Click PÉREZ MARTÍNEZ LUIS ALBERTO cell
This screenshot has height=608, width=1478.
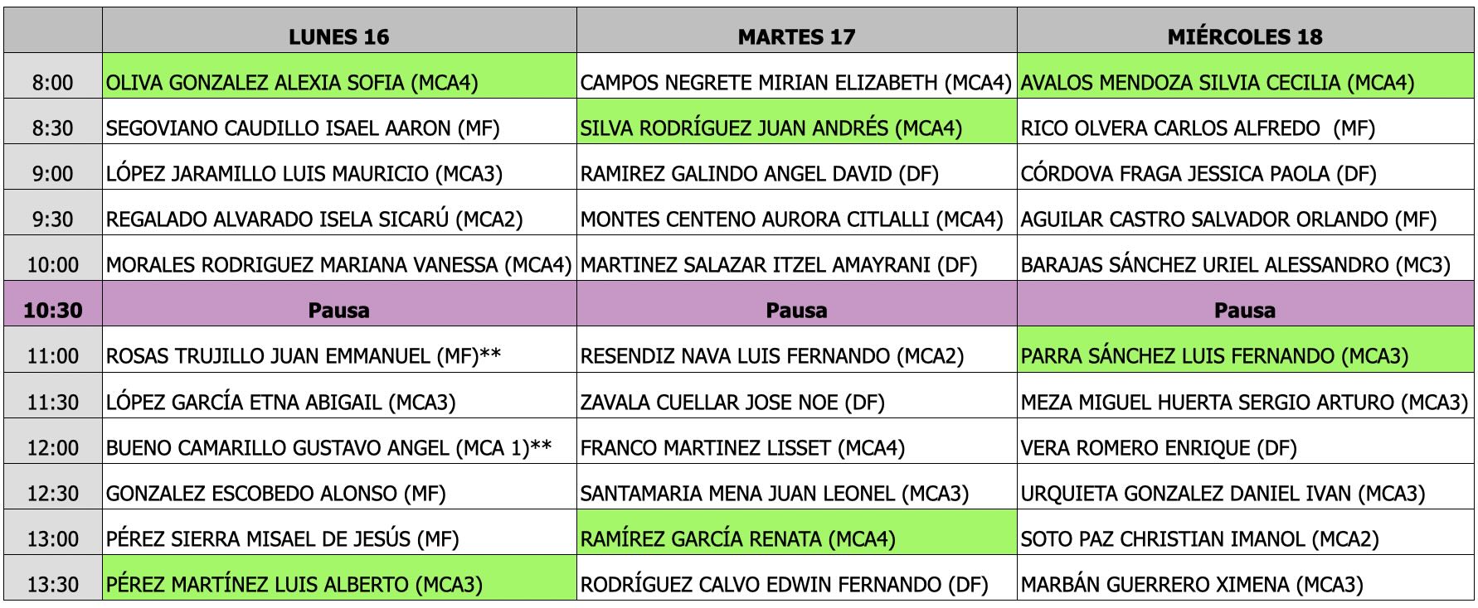(338, 585)
